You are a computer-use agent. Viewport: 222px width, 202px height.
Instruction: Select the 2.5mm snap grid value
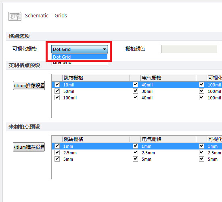tap(70, 153)
